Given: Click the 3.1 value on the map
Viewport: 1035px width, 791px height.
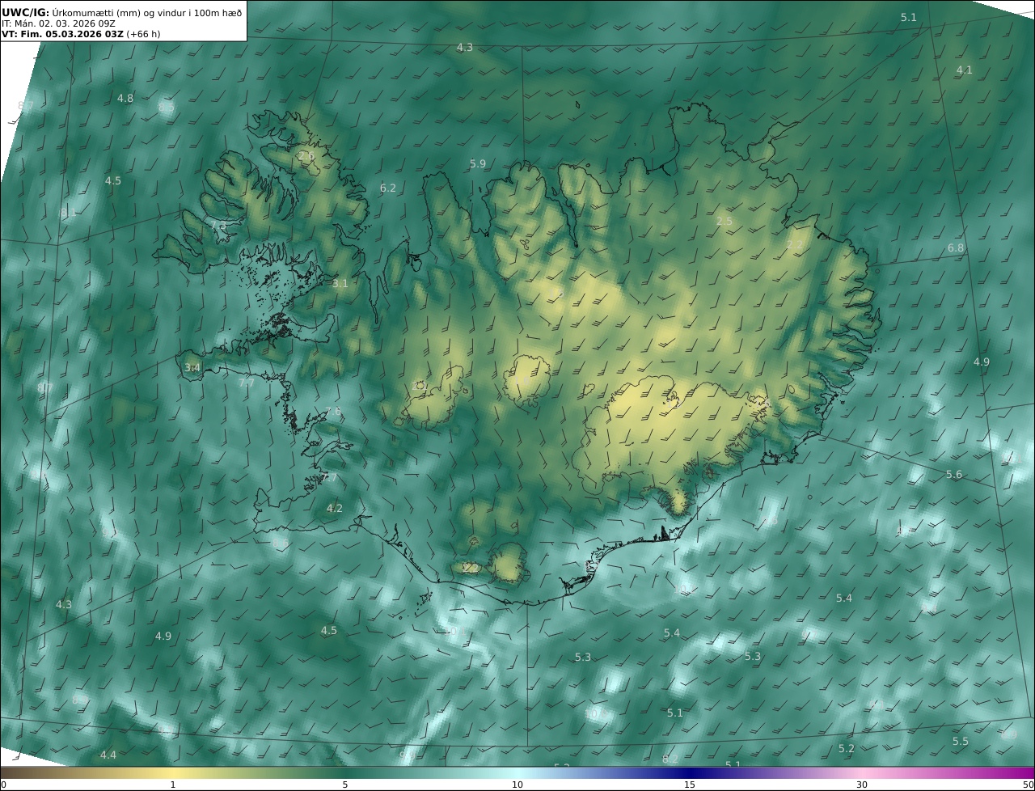Looking at the screenshot, I should (x=340, y=284).
